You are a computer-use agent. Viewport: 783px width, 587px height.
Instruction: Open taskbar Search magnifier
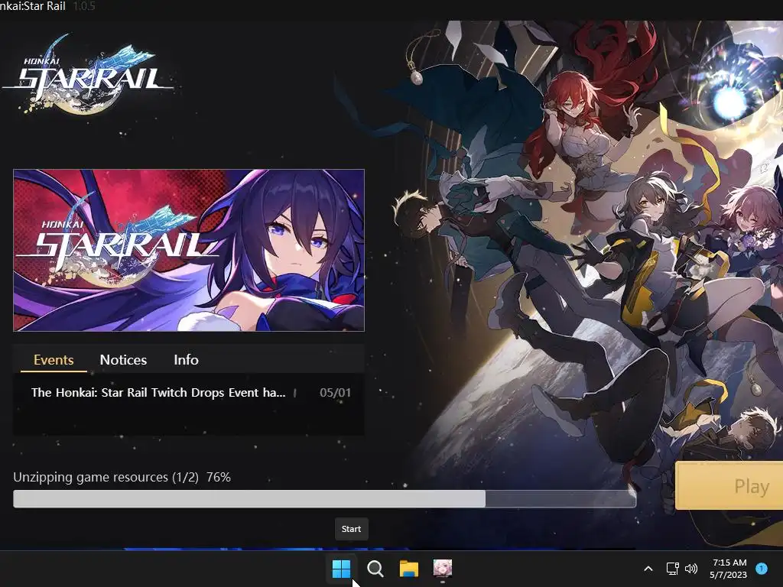click(375, 569)
